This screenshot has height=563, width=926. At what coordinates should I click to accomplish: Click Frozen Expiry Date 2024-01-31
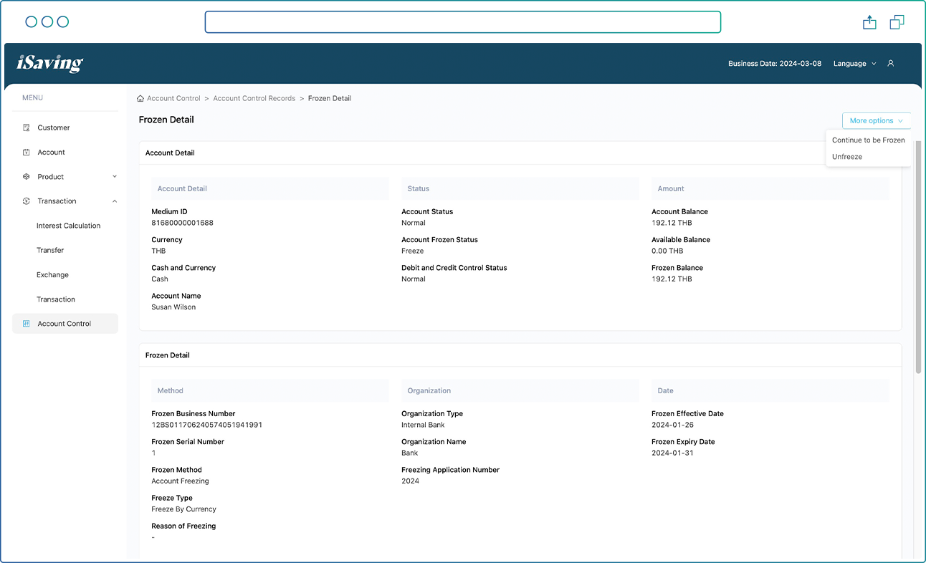pyautogui.click(x=672, y=453)
